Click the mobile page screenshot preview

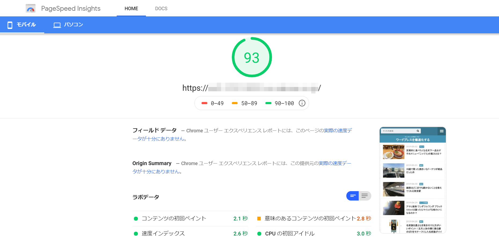[x=413, y=180]
